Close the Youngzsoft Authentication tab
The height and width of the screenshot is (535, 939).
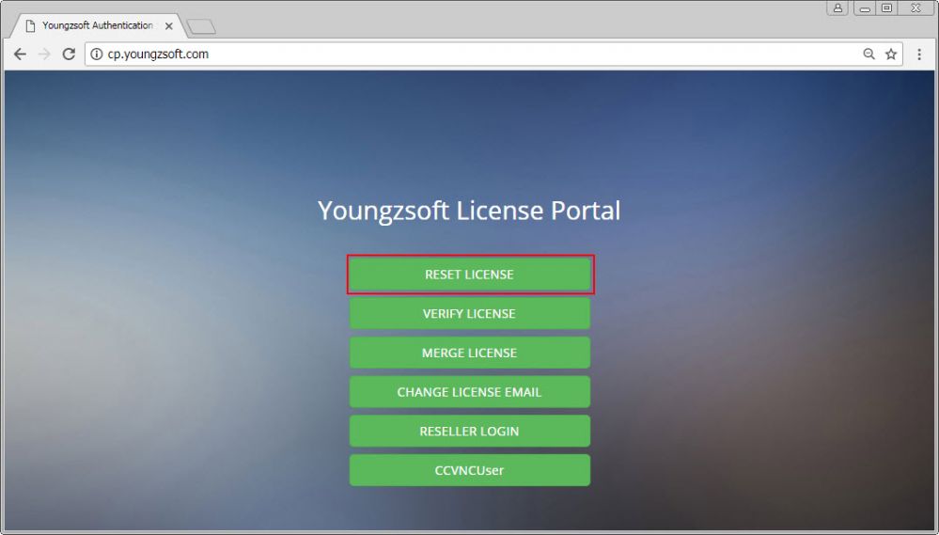click(x=169, y=25)
